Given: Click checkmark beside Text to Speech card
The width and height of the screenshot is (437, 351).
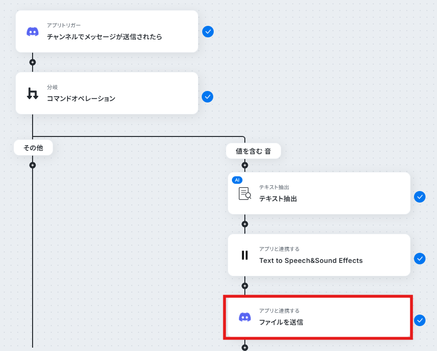Looking at the screenshot, I should pos(420,259).
